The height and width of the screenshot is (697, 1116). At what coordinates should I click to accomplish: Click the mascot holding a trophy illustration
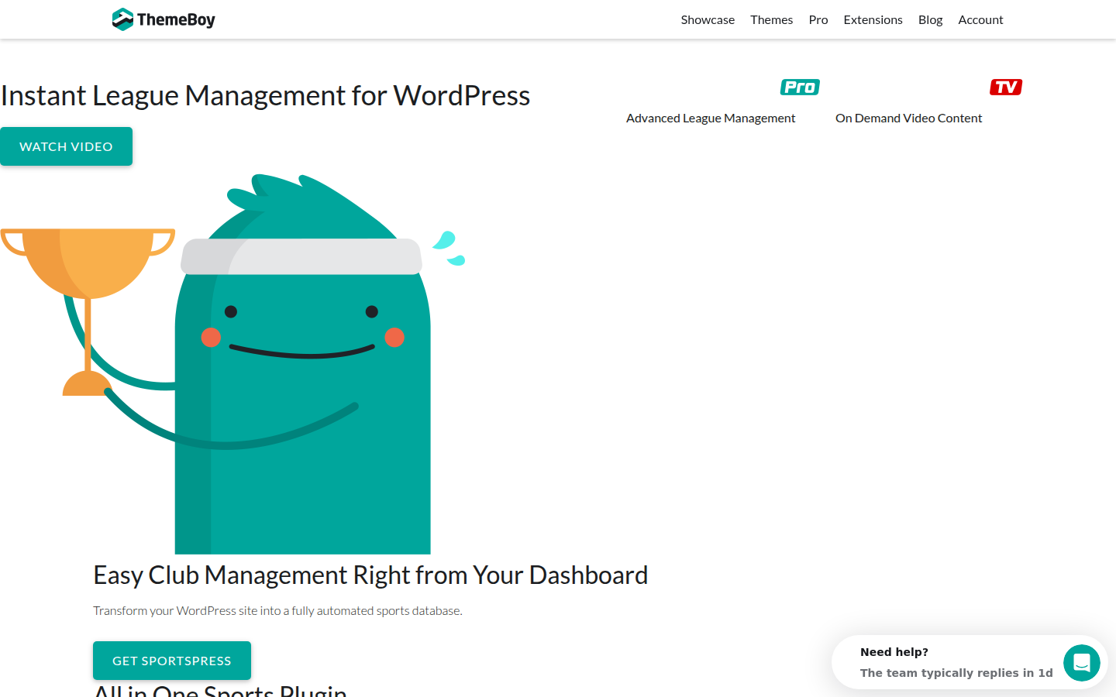pos(232,364)
